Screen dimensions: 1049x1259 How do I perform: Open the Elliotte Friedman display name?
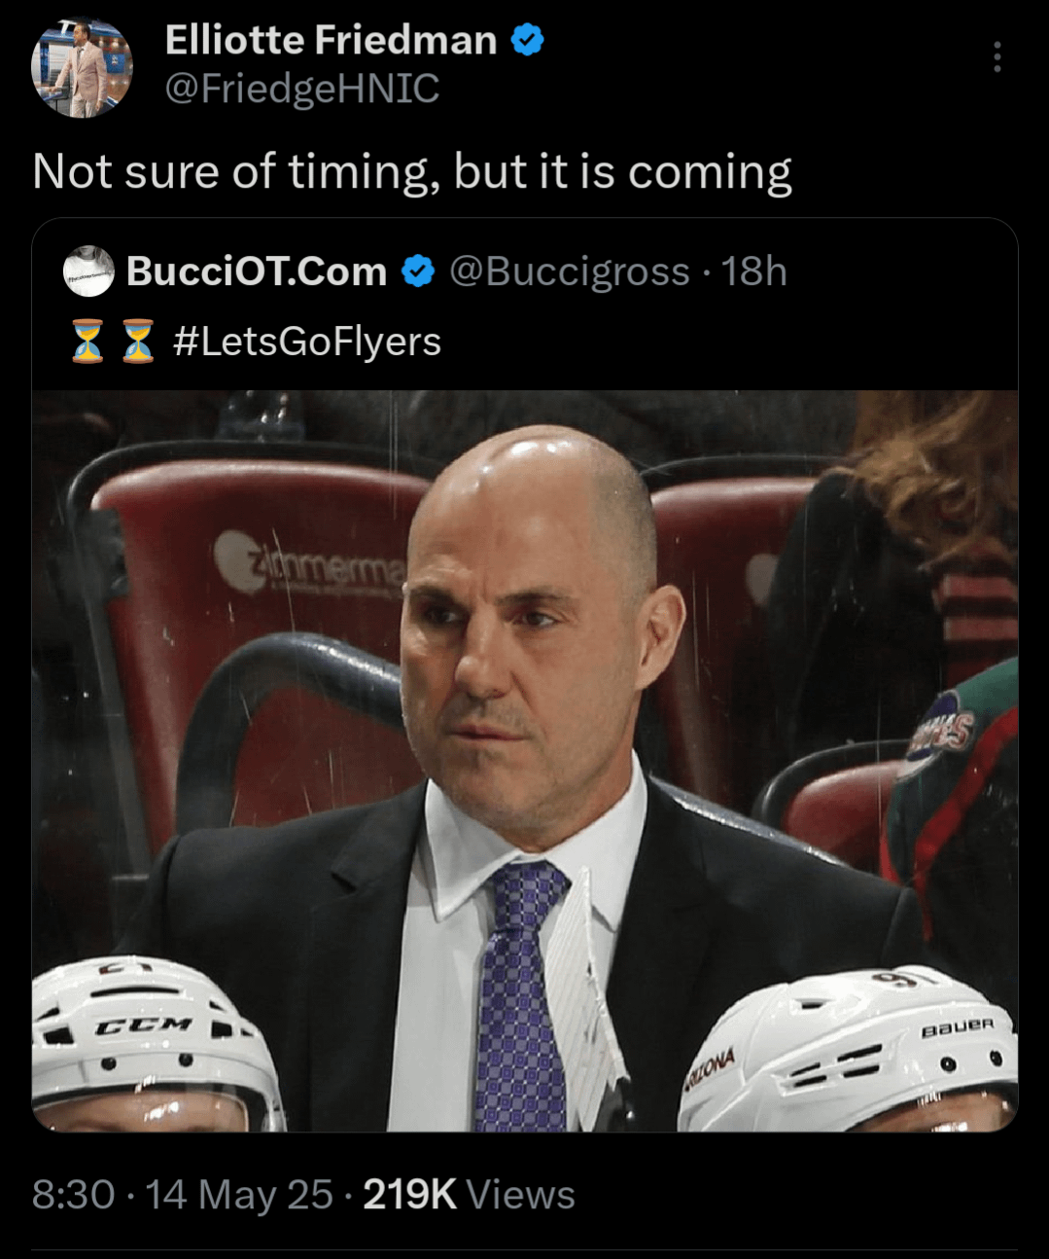[331, 41]
